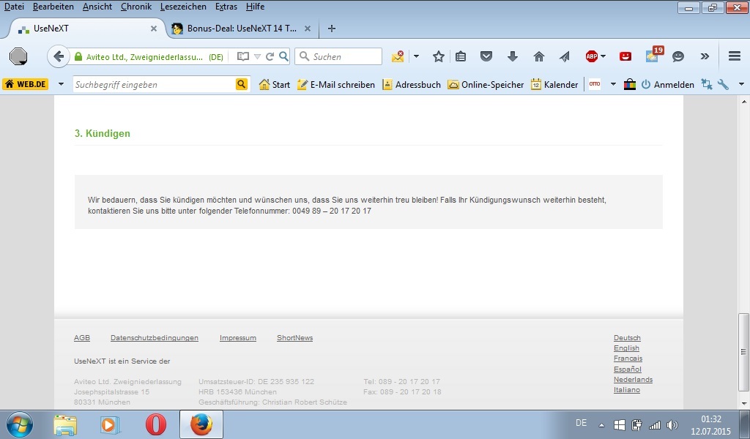Click Anmelden to sign in
This screenshot has width=750, height=439.
pos(668,85)
